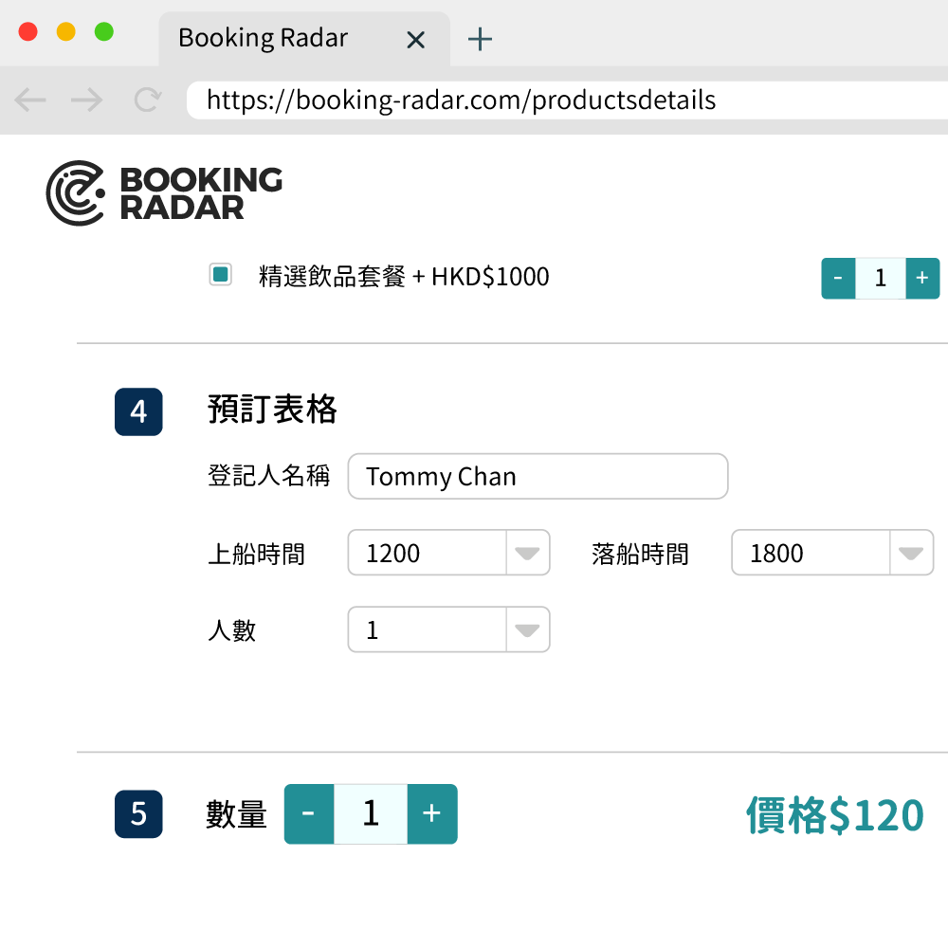The image size is (948, 948).
Task: Decrease drinks package quantity with minus
Action: (x=838, y=278)
